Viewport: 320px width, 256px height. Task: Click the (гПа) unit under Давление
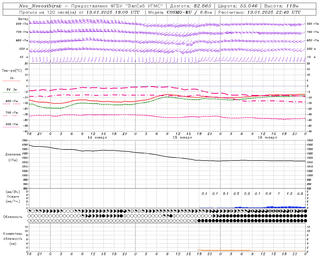(x=13, y=160)
